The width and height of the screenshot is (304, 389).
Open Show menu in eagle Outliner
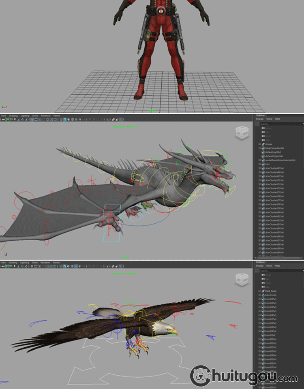269,266
